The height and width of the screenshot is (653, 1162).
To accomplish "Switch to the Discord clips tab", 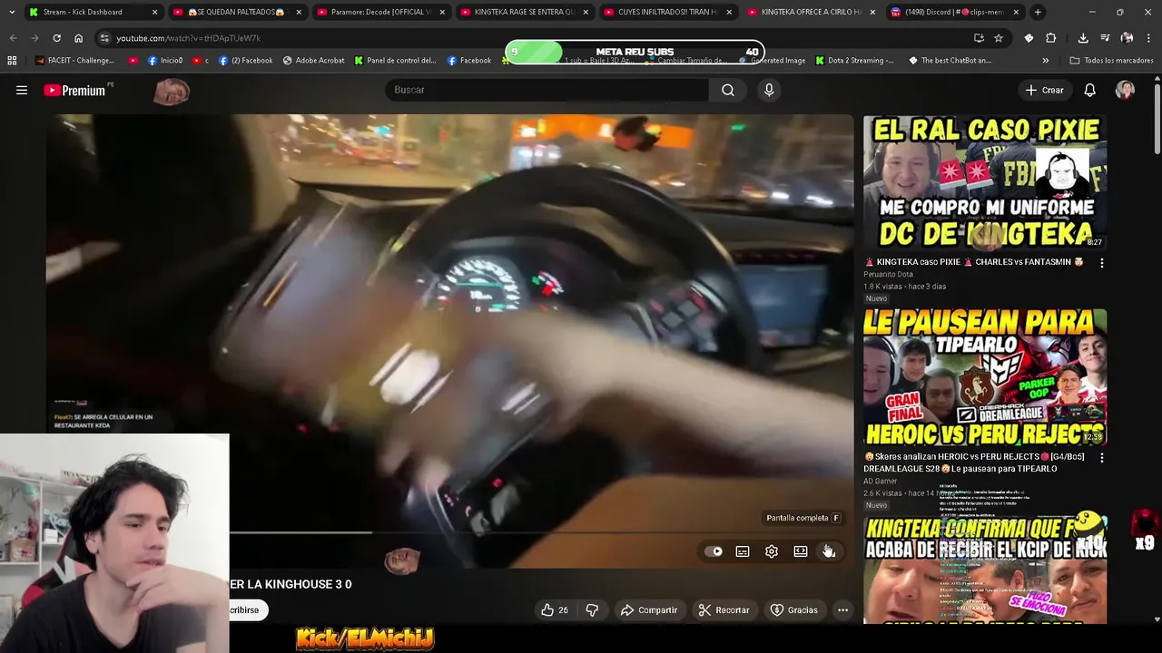I will coord(955,12).
